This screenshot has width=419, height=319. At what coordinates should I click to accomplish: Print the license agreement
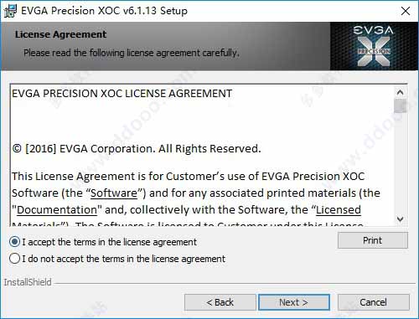[x=373, y=240]
